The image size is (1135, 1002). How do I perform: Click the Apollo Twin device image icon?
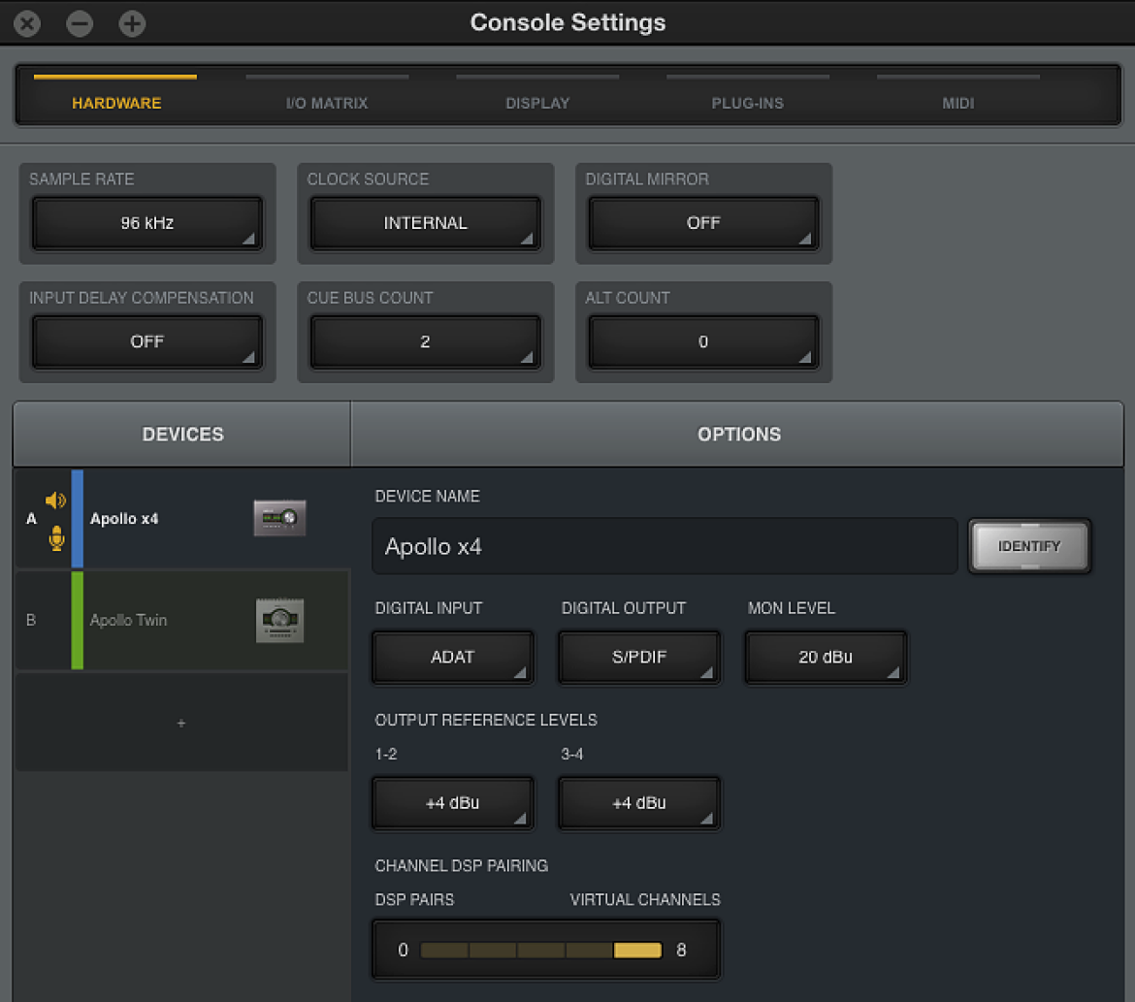pos(280,621)
